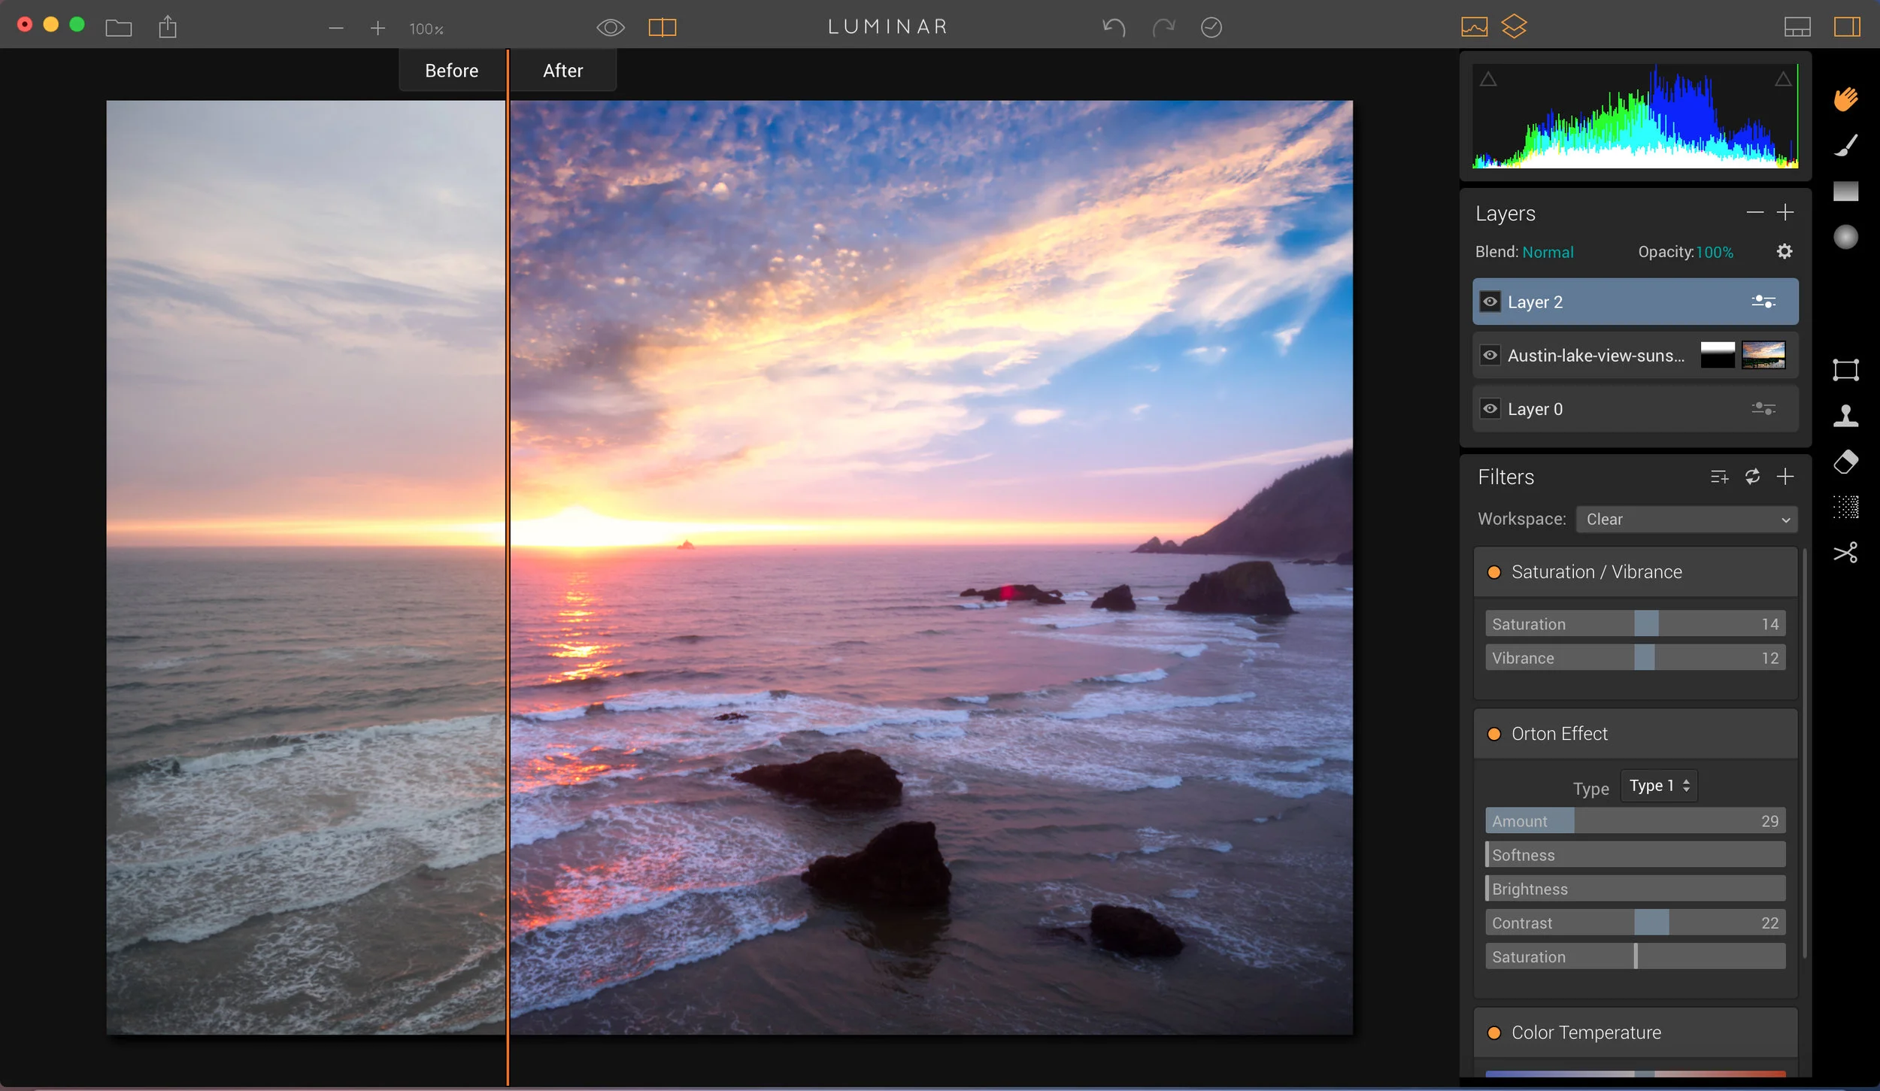This screenshot has height=1091, width=1880.
Task: Adjust the Orton Amount slider
Action: point(1635,821)
